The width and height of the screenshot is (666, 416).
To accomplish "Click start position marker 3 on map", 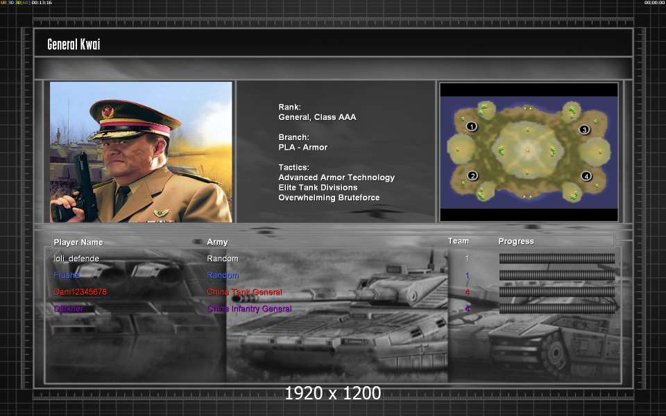I will pos(584,130).
